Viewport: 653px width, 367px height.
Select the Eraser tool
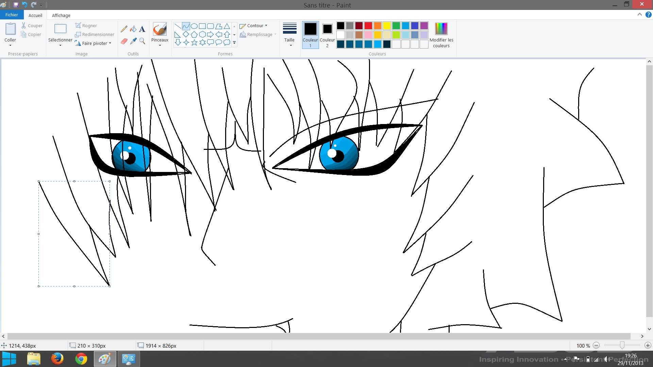tap(124, 41)
